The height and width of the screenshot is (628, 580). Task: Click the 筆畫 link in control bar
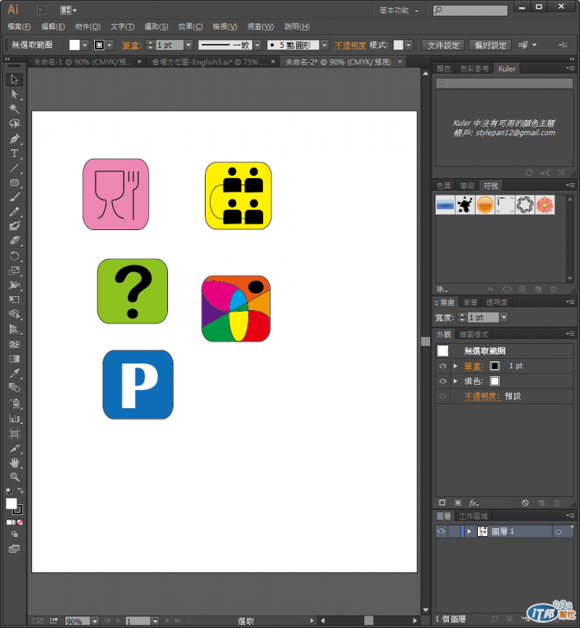click(131, 46)
